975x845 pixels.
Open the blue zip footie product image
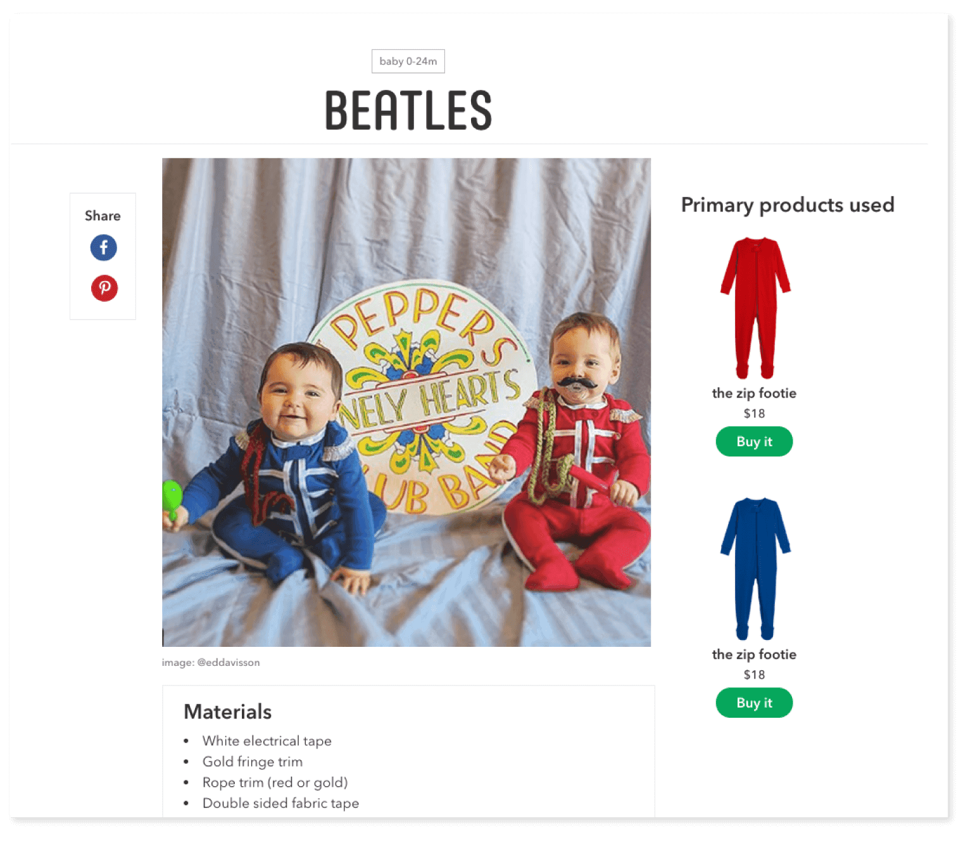(755, 568)
